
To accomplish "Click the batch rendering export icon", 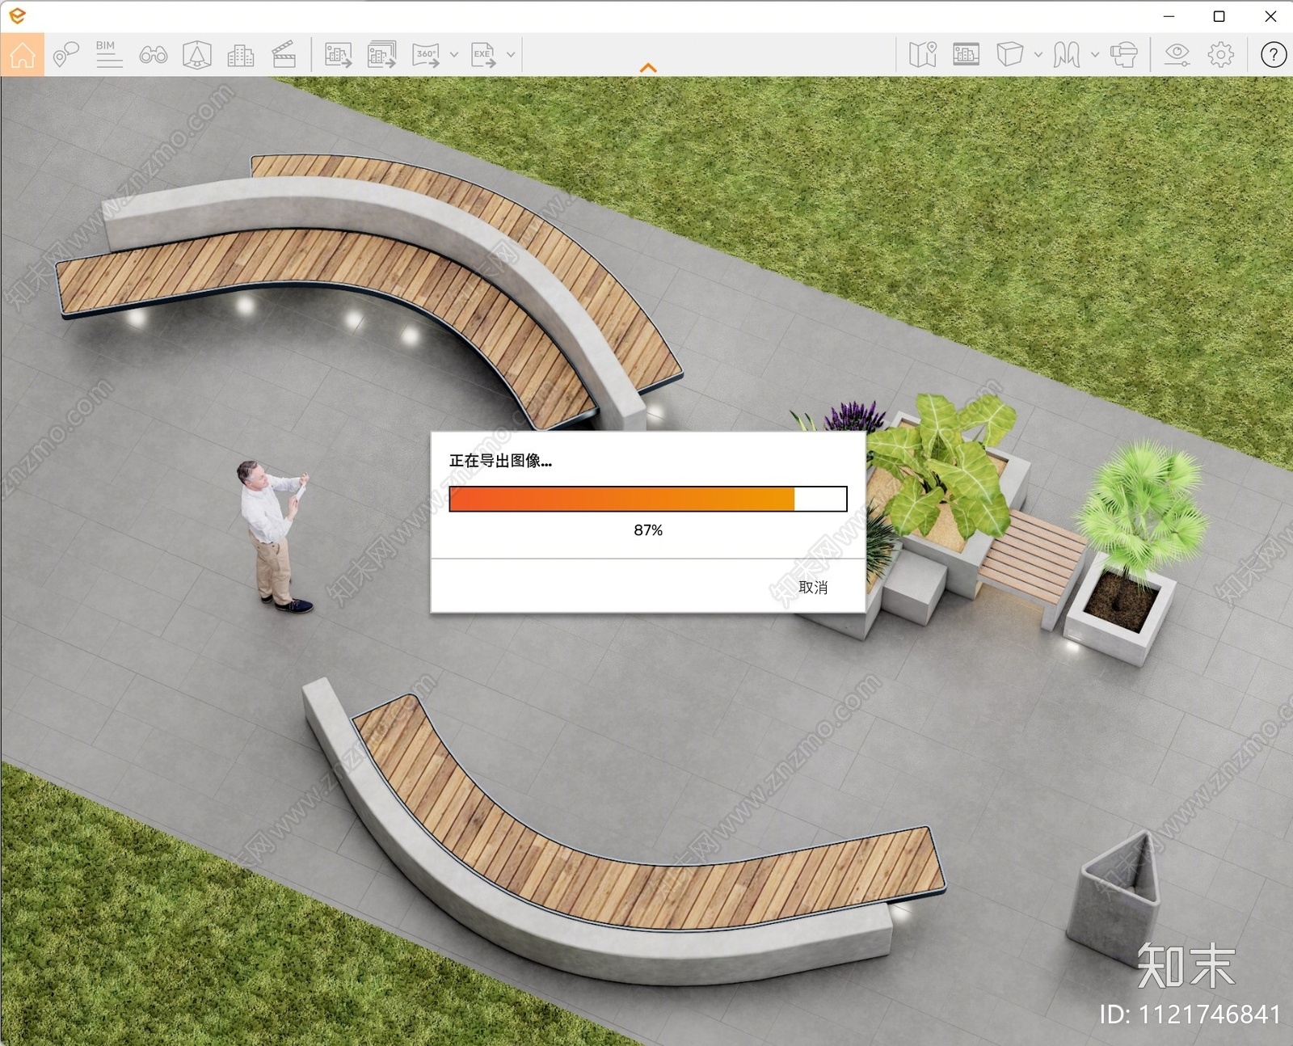I will pos(381,55).
